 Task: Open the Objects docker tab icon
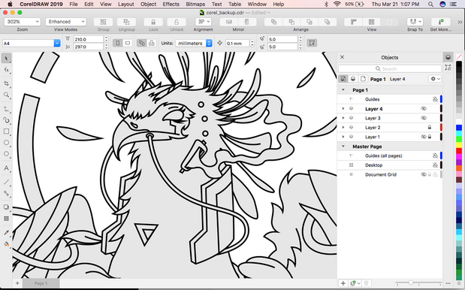(x=448, y=57)
